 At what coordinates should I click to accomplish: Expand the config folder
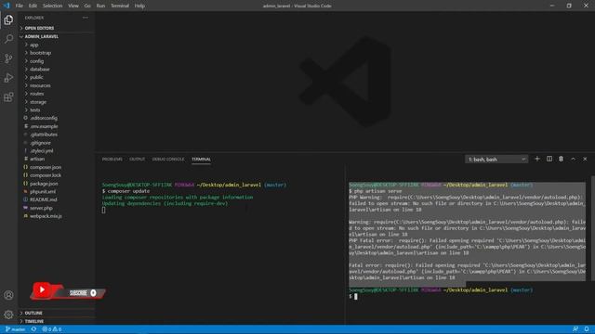click(57, 61)
